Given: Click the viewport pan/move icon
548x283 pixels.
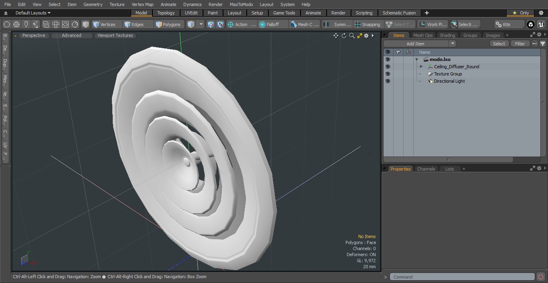Looking at the screenshot, I should pyautogui.click(x=336, y=36).
